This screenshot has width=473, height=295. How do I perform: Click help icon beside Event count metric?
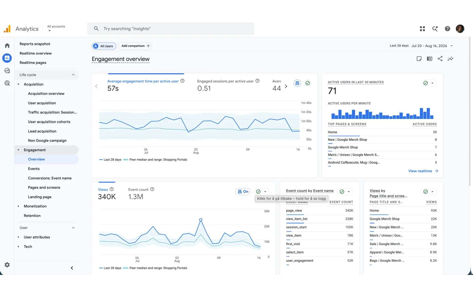tap(152, 189)
